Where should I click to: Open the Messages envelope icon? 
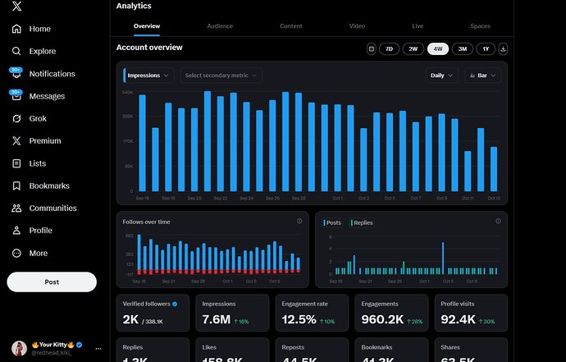(16, 96)
